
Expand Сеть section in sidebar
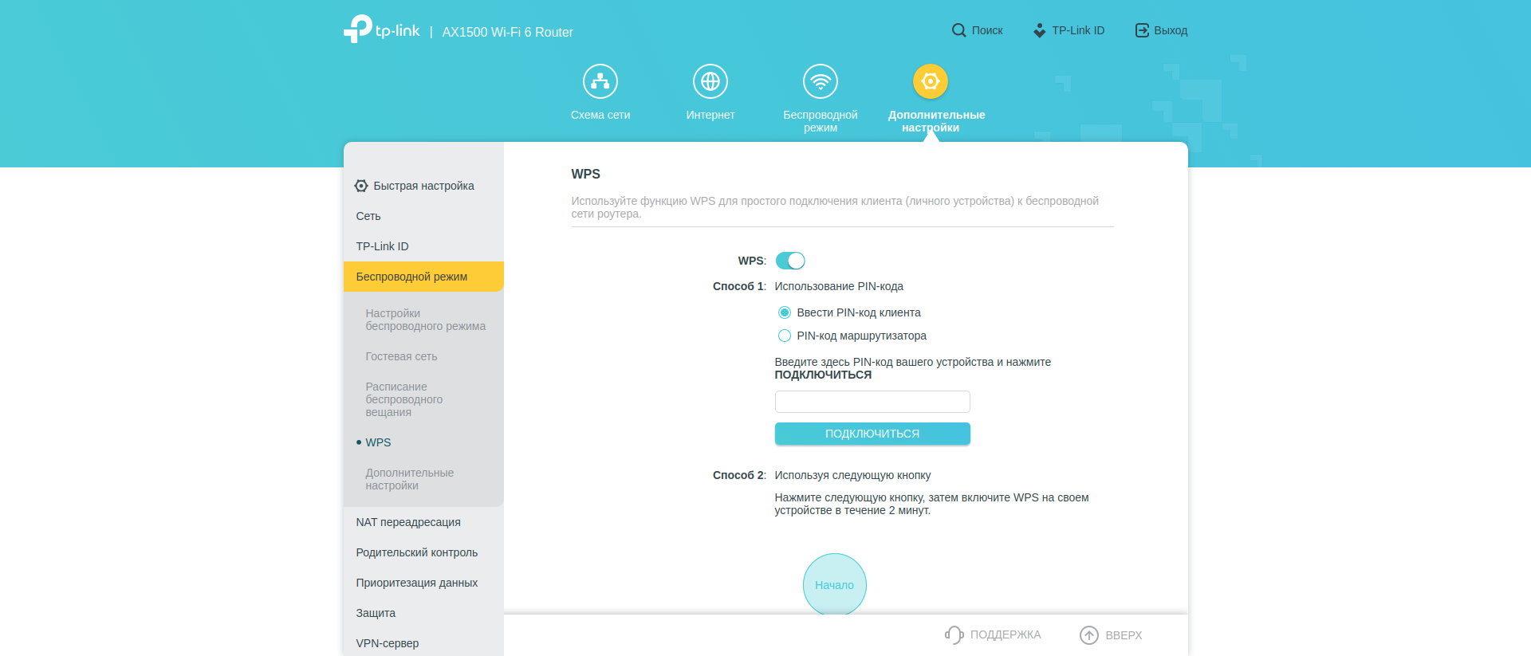368,216
